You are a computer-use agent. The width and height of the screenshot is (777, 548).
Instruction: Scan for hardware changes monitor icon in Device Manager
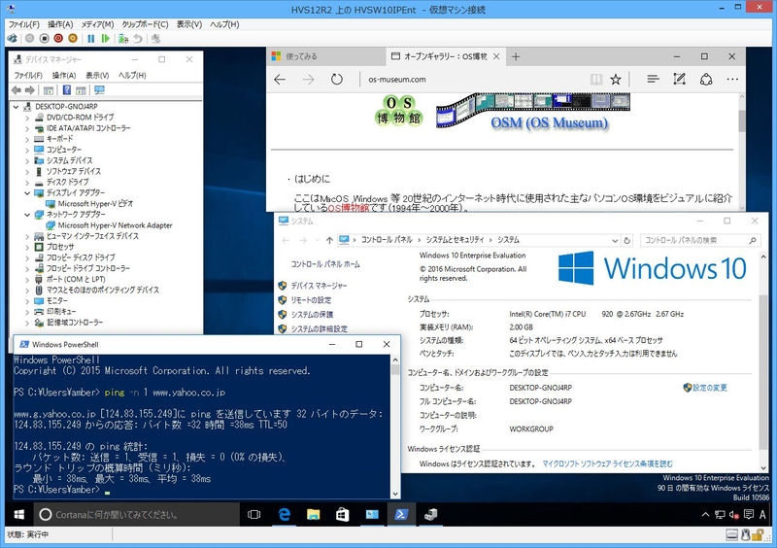coord(100,89)
